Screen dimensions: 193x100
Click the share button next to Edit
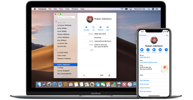[109, 75]
